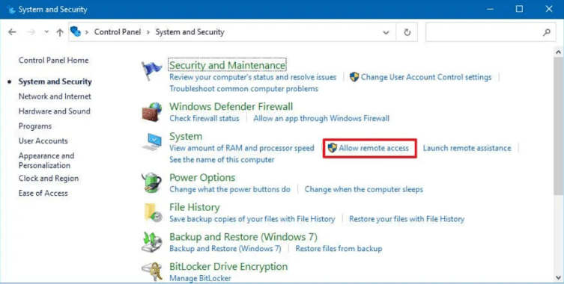Go up one level with the up arrow
Screen dimensions: 564x284
pos(60,32)
